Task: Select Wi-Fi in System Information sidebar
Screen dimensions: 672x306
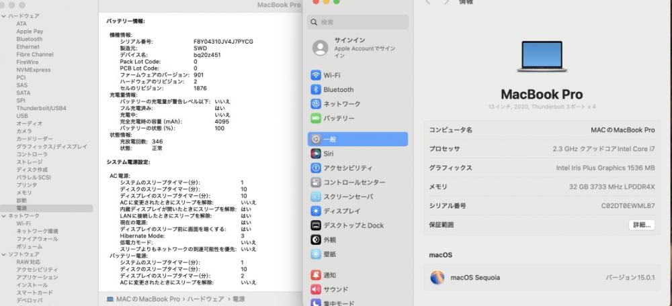Action: coord(23,223)
